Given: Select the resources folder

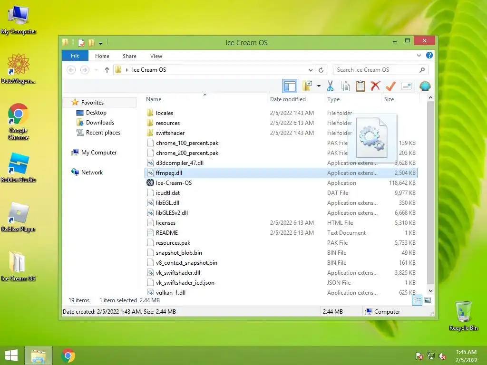Looking at the screenshot, I should click(x=281, y=123).
